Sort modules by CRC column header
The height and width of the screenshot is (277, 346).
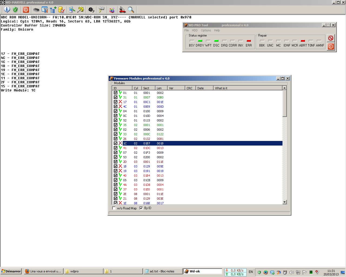(190, 88)
